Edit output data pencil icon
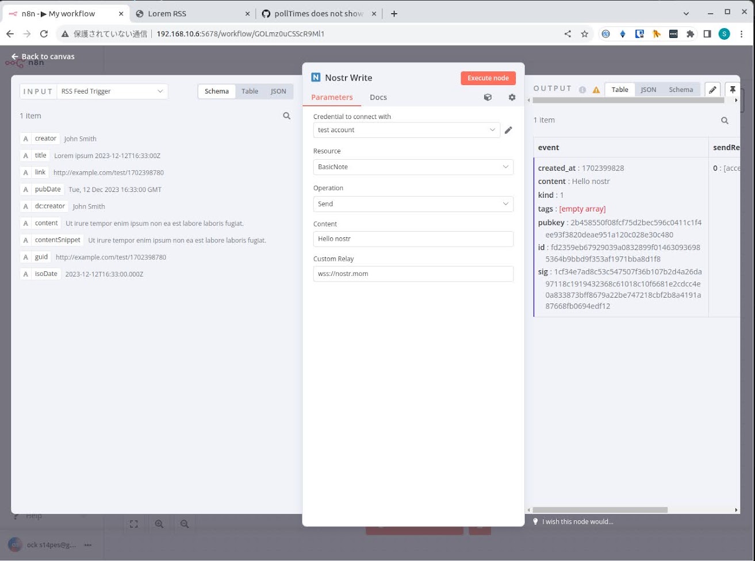The height and width of the screenshot is (561, 755). (x=712, y=90)
